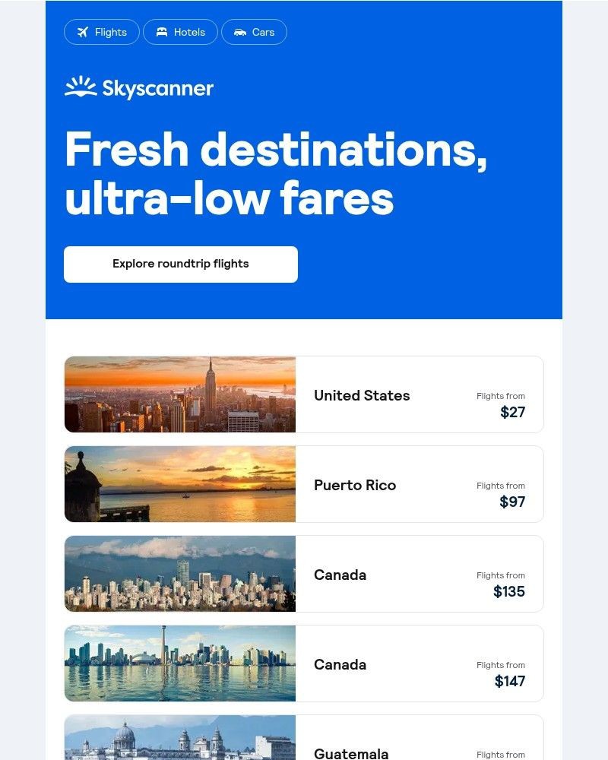This screenshot has height=760, width=608.
Task: Click the car icon in Cars pill
Action: [x=240, y=32]
